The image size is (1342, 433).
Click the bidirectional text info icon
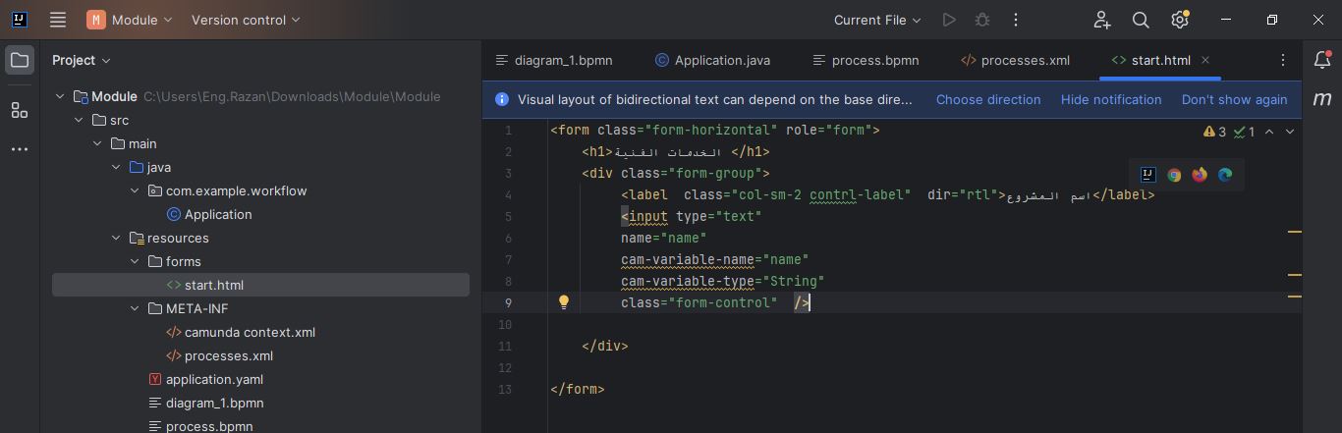502,99
